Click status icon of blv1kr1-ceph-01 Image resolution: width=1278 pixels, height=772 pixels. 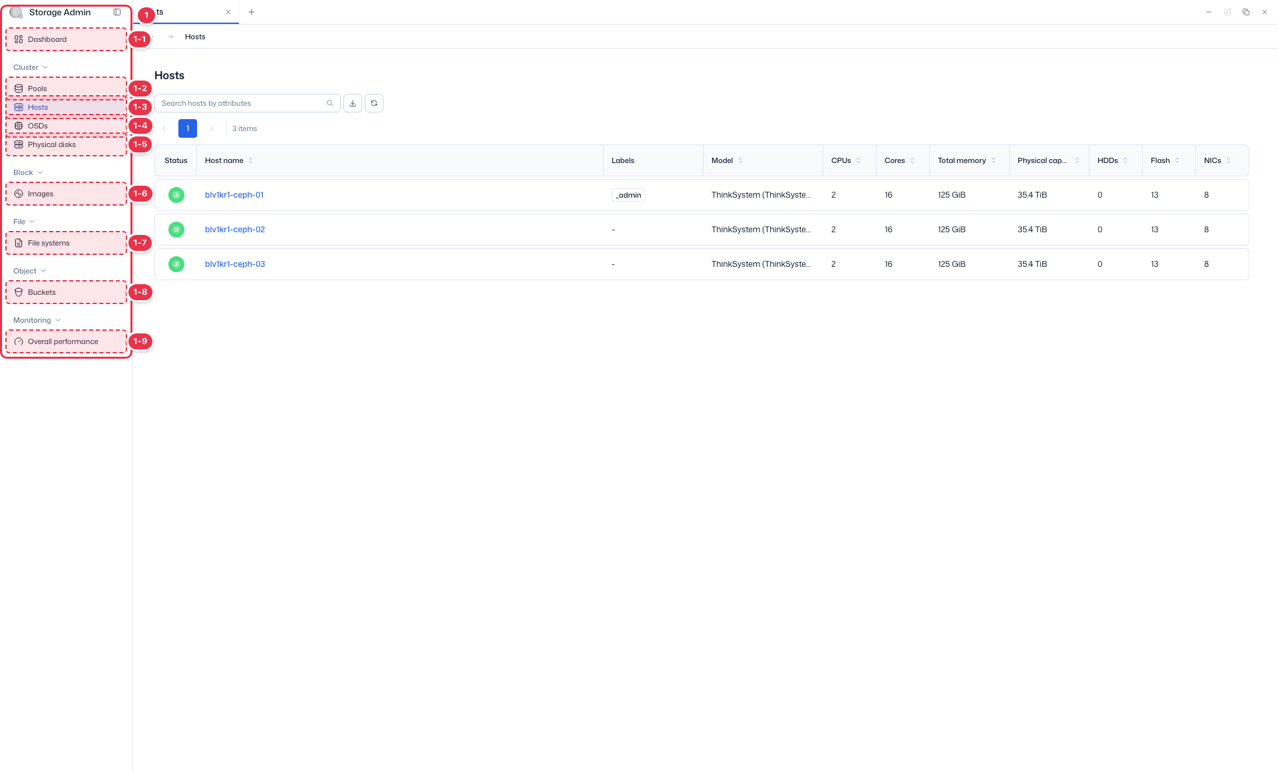(176, 195)
